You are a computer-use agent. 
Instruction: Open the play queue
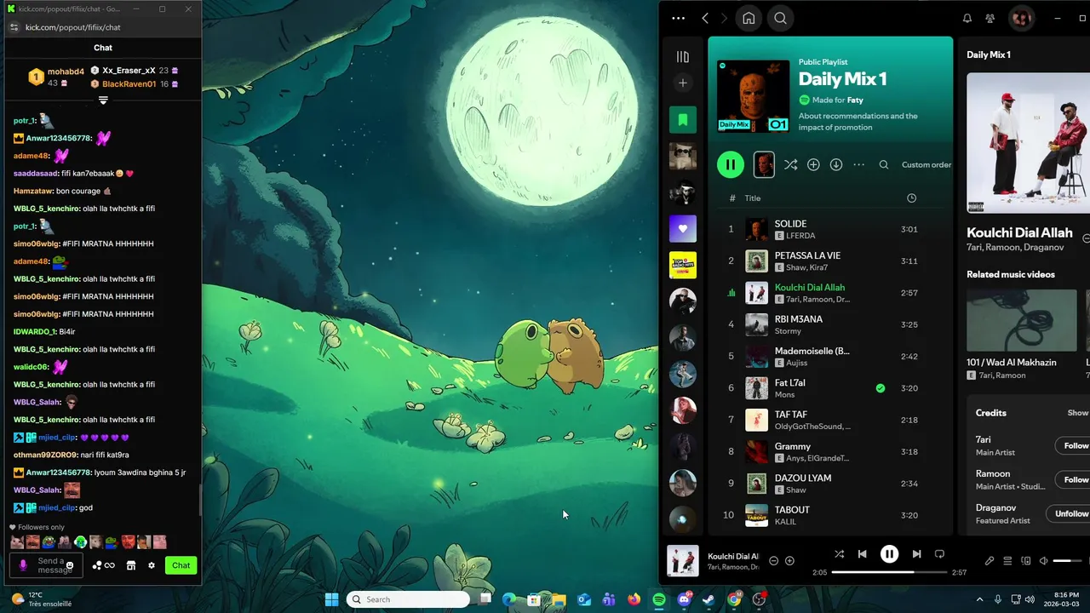click(x=1007, y=560)
